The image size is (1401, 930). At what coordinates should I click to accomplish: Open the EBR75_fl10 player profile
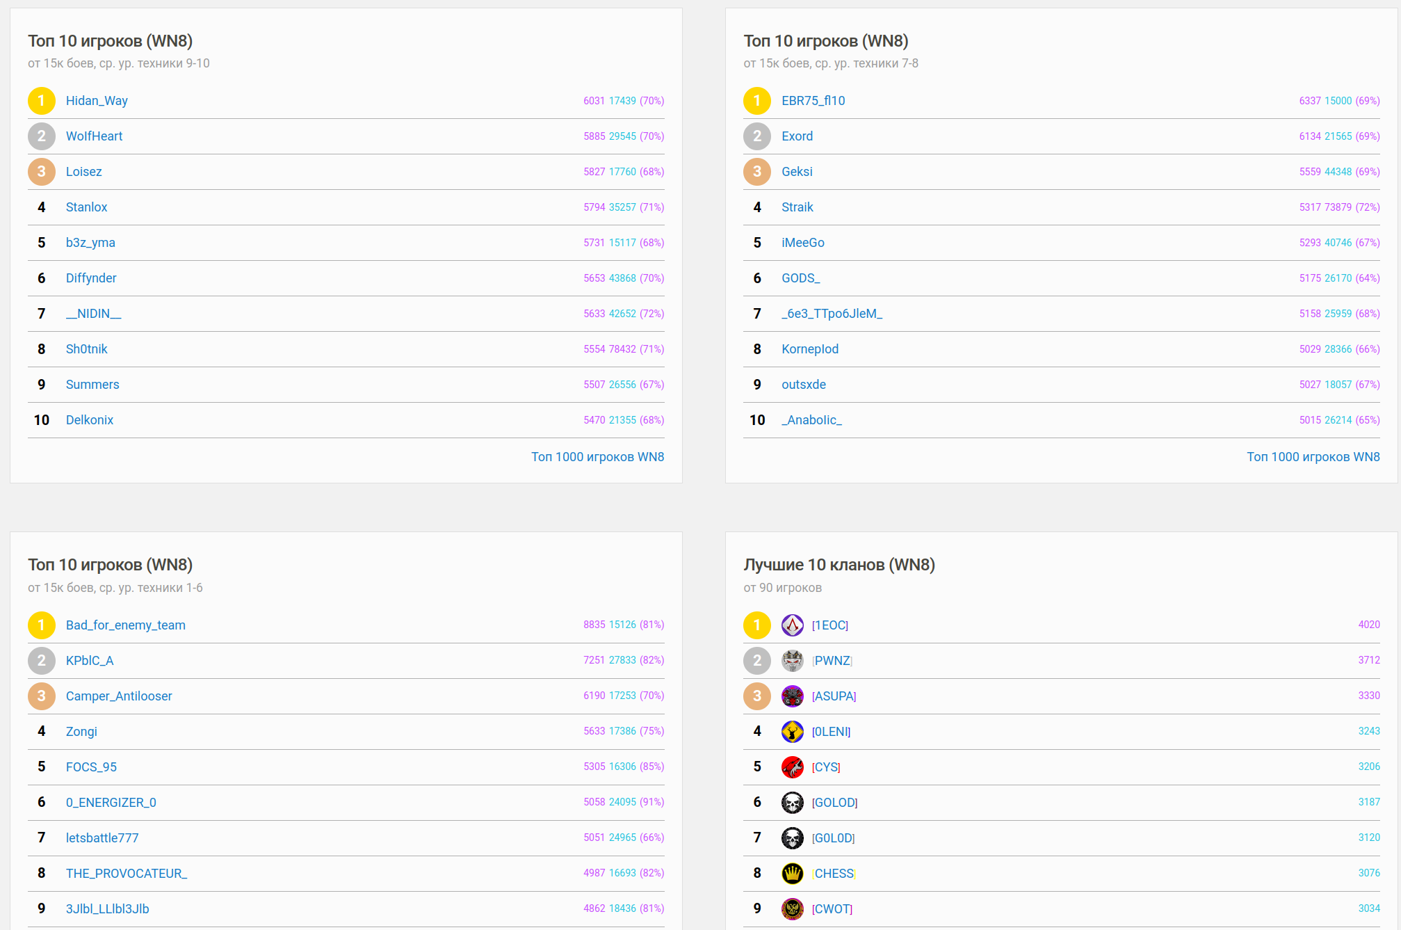coord(813,101)
